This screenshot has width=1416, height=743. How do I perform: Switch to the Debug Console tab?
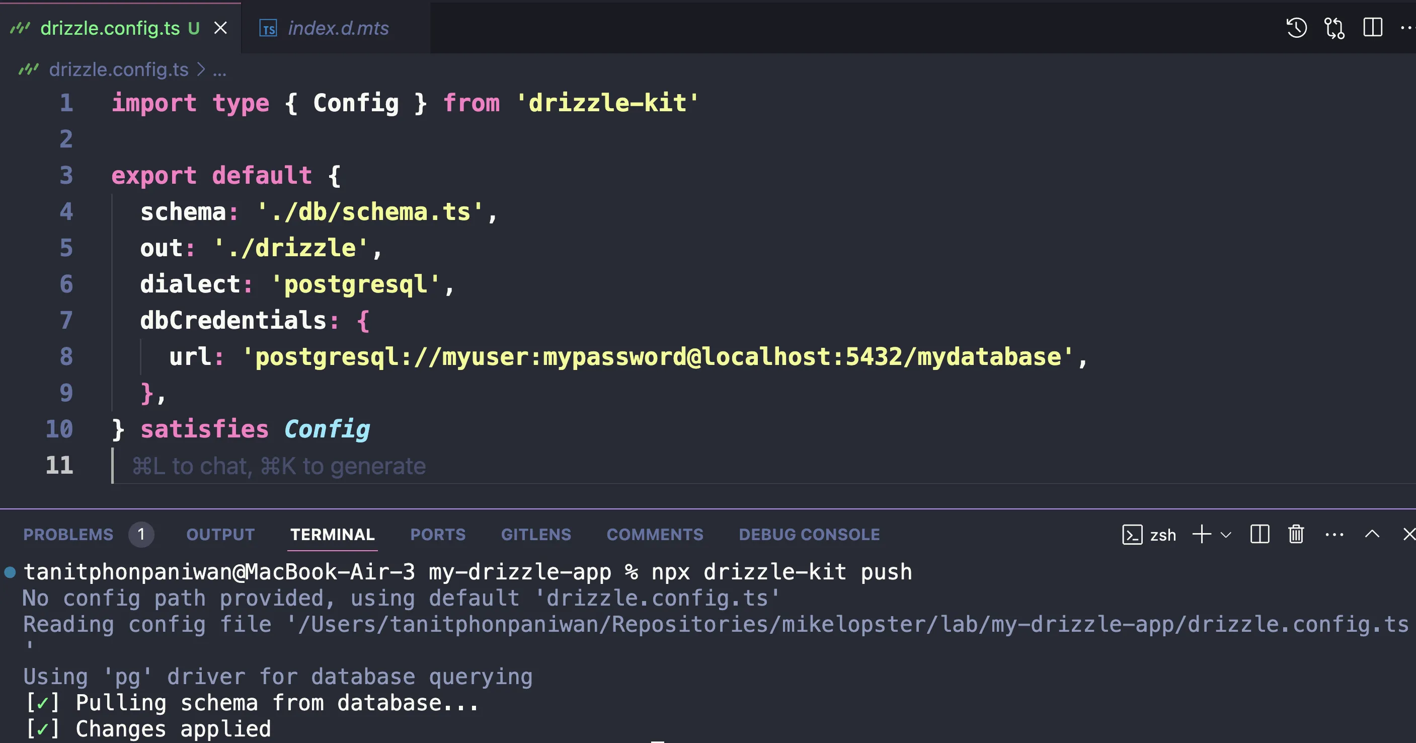point(809,534)
